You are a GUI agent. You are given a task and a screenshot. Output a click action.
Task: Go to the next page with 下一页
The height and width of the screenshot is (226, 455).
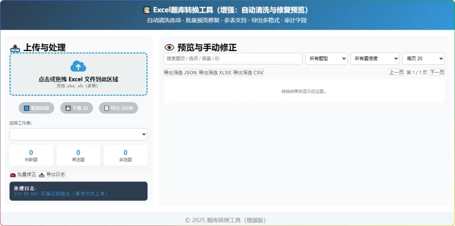pyautogui.click(x=437, y=72)
